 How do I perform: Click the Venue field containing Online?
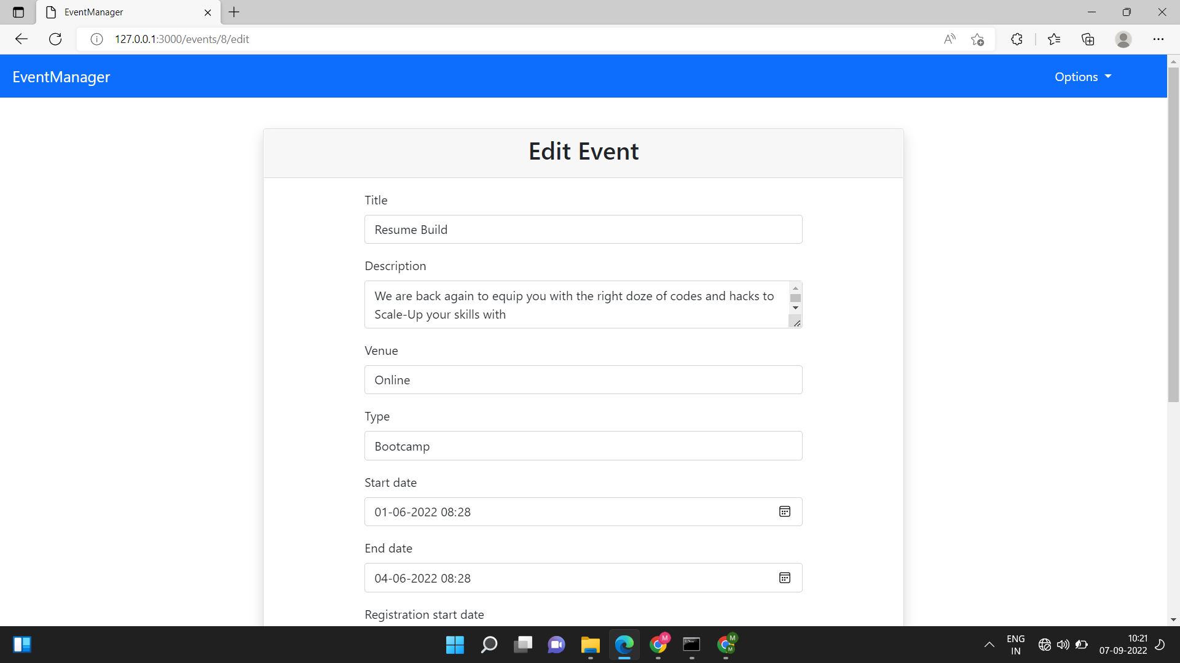(583, 380)
